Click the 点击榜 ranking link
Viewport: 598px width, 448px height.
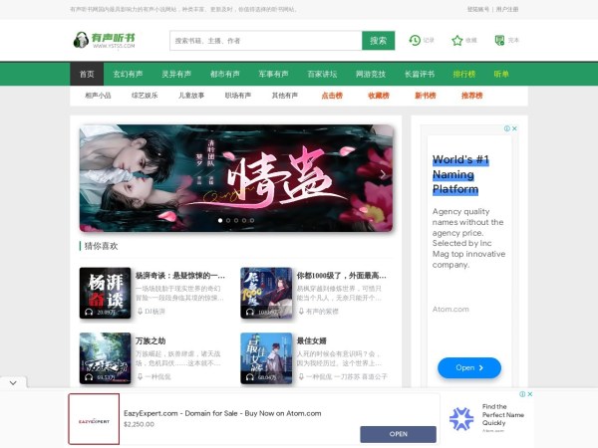(332, 96)
